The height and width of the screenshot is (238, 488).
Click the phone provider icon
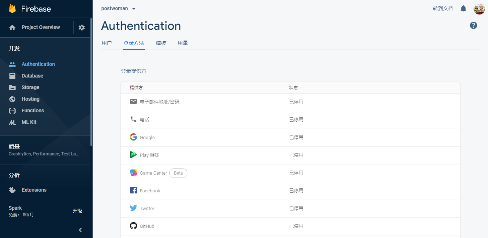(x=133, y=119)
